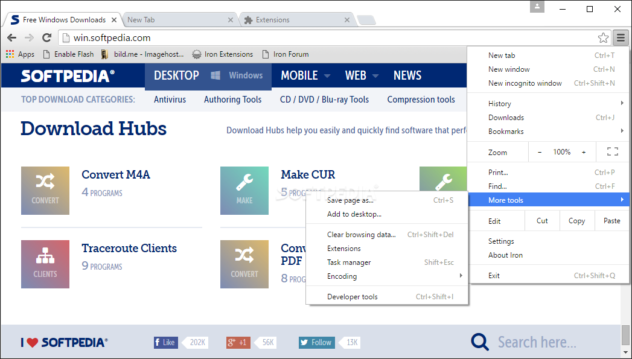Close the hamburger main menu button
The image size is (632, 359).
coord(621,38)
